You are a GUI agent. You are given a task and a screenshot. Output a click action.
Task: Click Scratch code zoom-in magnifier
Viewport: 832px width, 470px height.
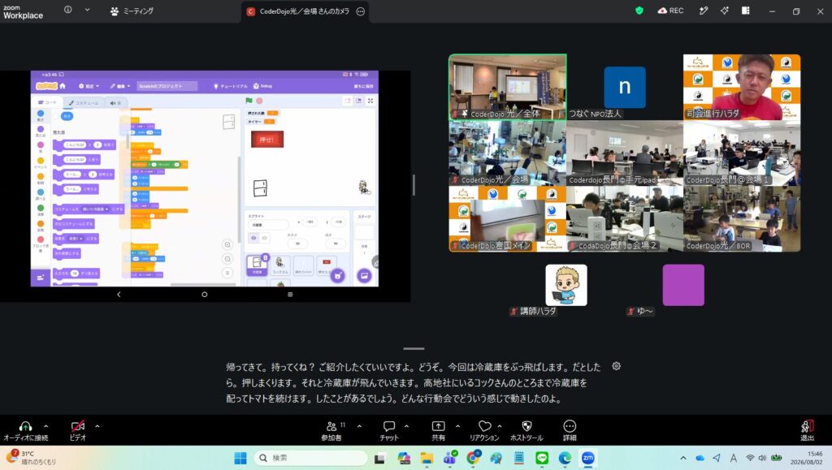pos(227,245)
